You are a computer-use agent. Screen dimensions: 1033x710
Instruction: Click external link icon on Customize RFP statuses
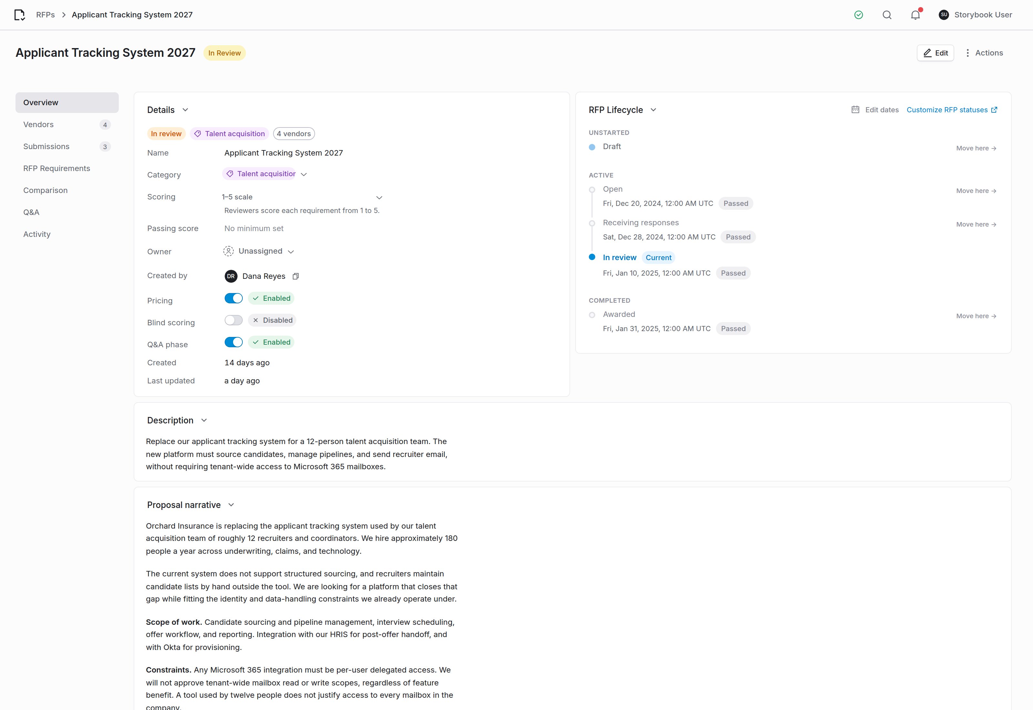(994, 110)
